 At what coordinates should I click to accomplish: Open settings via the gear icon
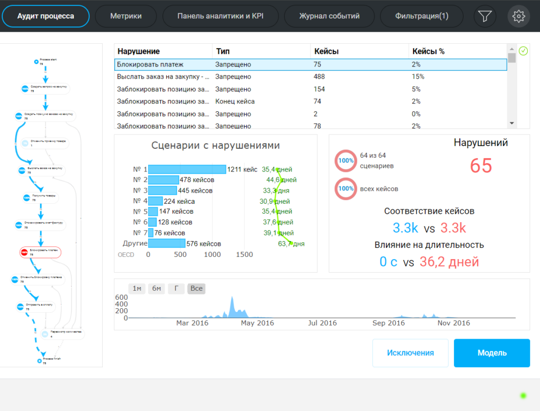[518, 16]
